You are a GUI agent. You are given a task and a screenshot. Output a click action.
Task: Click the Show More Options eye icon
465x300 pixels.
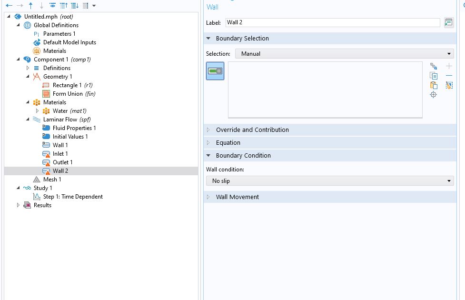click(52, 6)
